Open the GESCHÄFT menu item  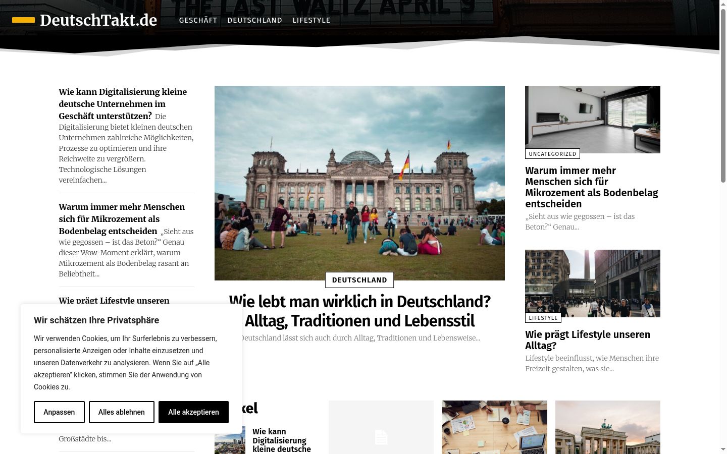click(198, 20)
